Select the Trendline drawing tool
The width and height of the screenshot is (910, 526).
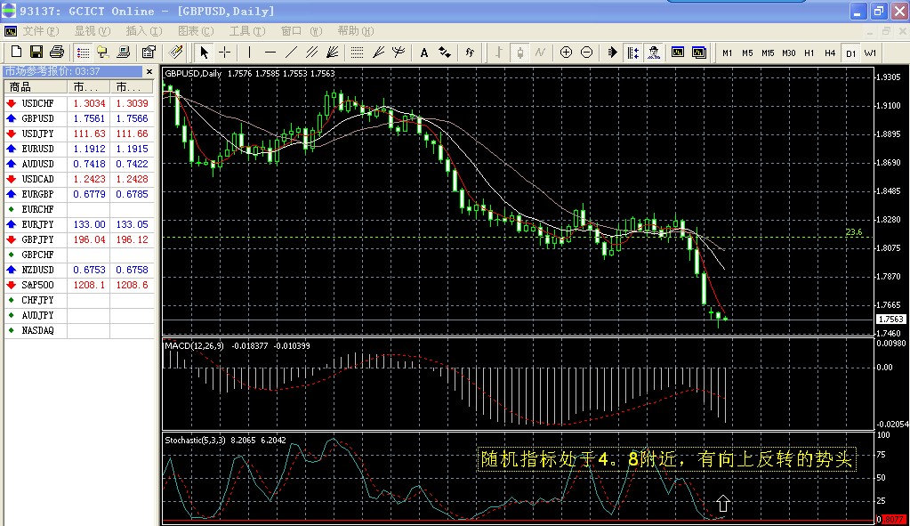point(291,53)
